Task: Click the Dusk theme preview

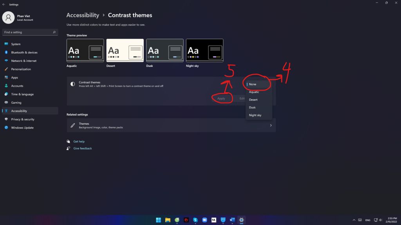Action: point(165,50)
